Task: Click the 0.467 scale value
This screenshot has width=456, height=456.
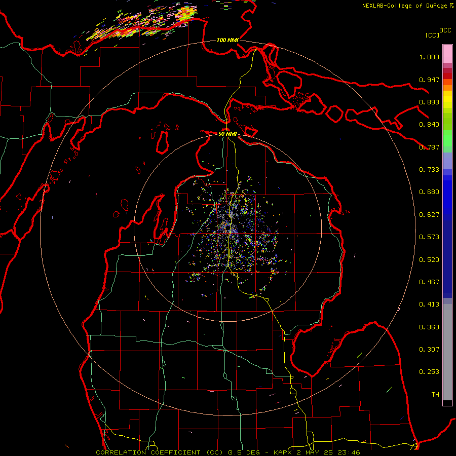Action: coord(429,282)
